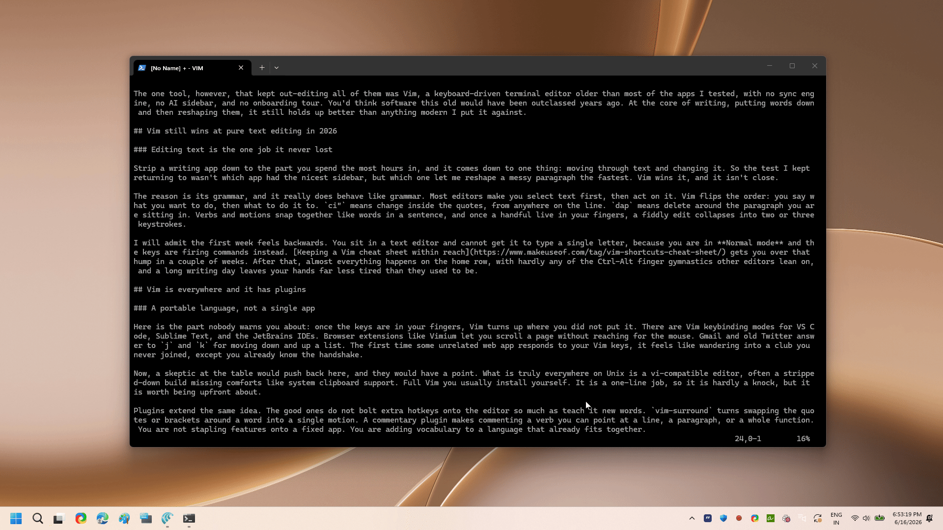The height and width of the screenshot is (530, 943).
Task: Open the dark blue quote-mark tray icon
Action: [x=708, y=518]
